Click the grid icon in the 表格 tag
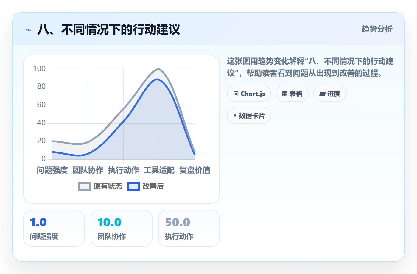417x274 pixels. [285, 94]
